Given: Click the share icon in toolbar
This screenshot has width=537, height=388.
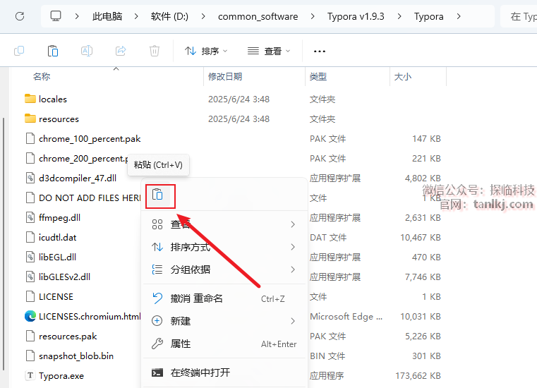Looking at the screenshot, I should [121, 51].
